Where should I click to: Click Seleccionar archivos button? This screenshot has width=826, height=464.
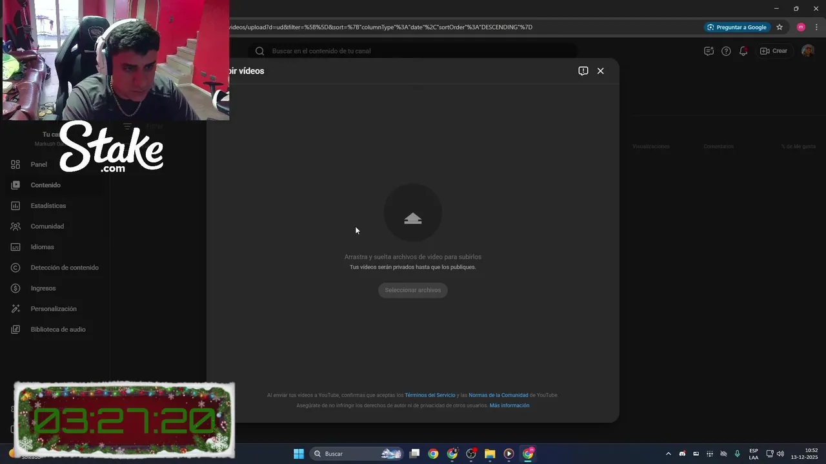413,290
